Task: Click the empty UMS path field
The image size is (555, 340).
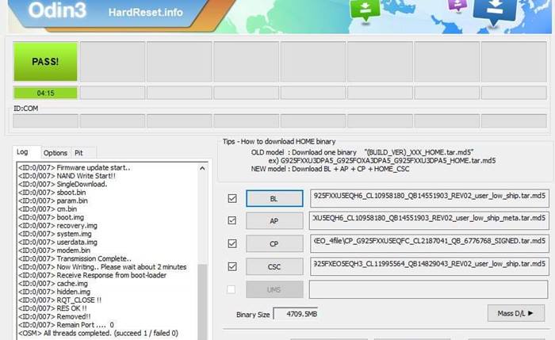Action: [x=429, y=289]
